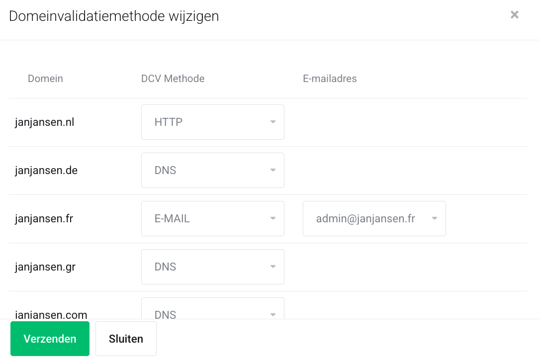
Task: Select the janjansen.fr domain name
Action: [x=44, y=218]
